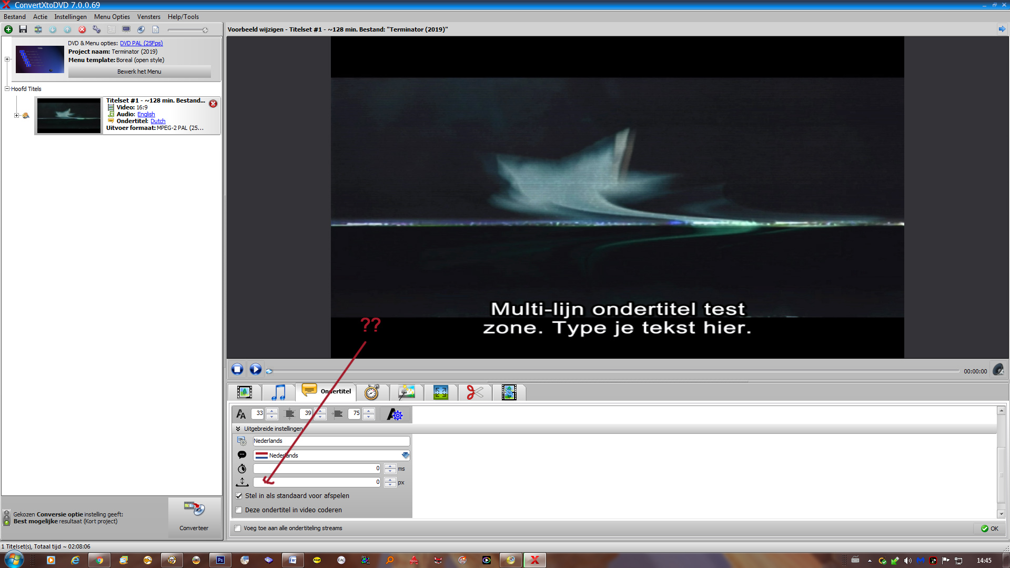Stop the preview playback
1010x568 pixels.
coord(237,369)
